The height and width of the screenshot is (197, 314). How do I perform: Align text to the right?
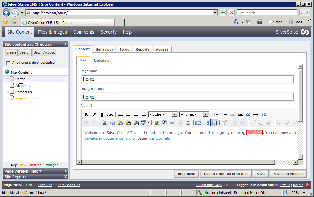tap(136, 115)
